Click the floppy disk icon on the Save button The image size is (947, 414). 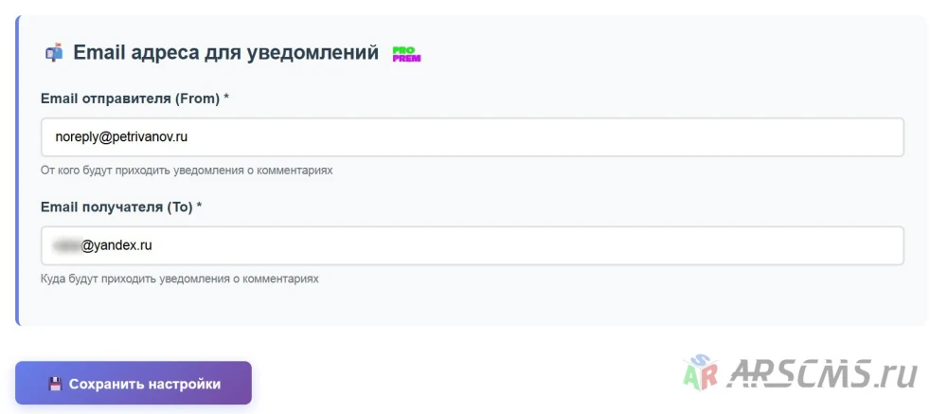(56, 384)
